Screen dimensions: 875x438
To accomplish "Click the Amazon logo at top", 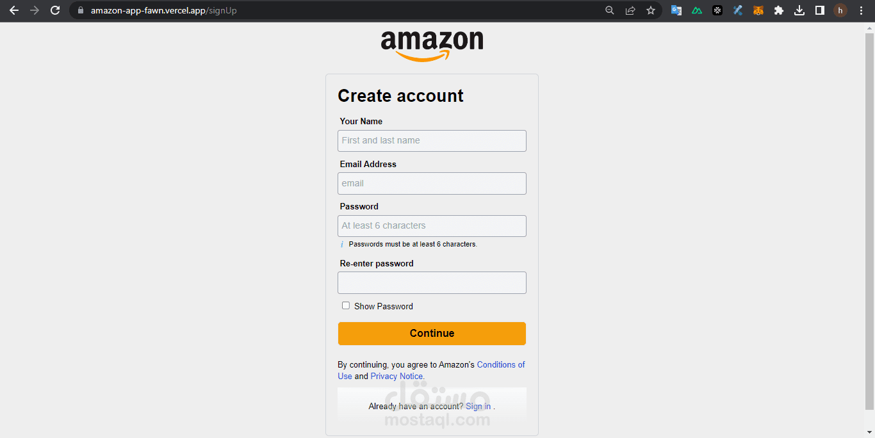I will pos(432,45).
